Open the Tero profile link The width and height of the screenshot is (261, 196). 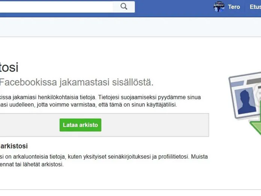234,7
